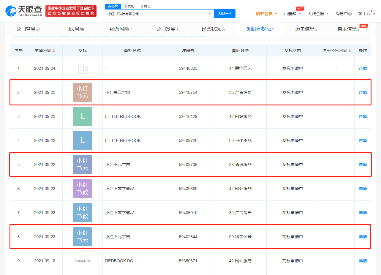Click the blue L thumbnail for 59409720
The height and width of the screenshot is (275, 381).
click(83, 140)
